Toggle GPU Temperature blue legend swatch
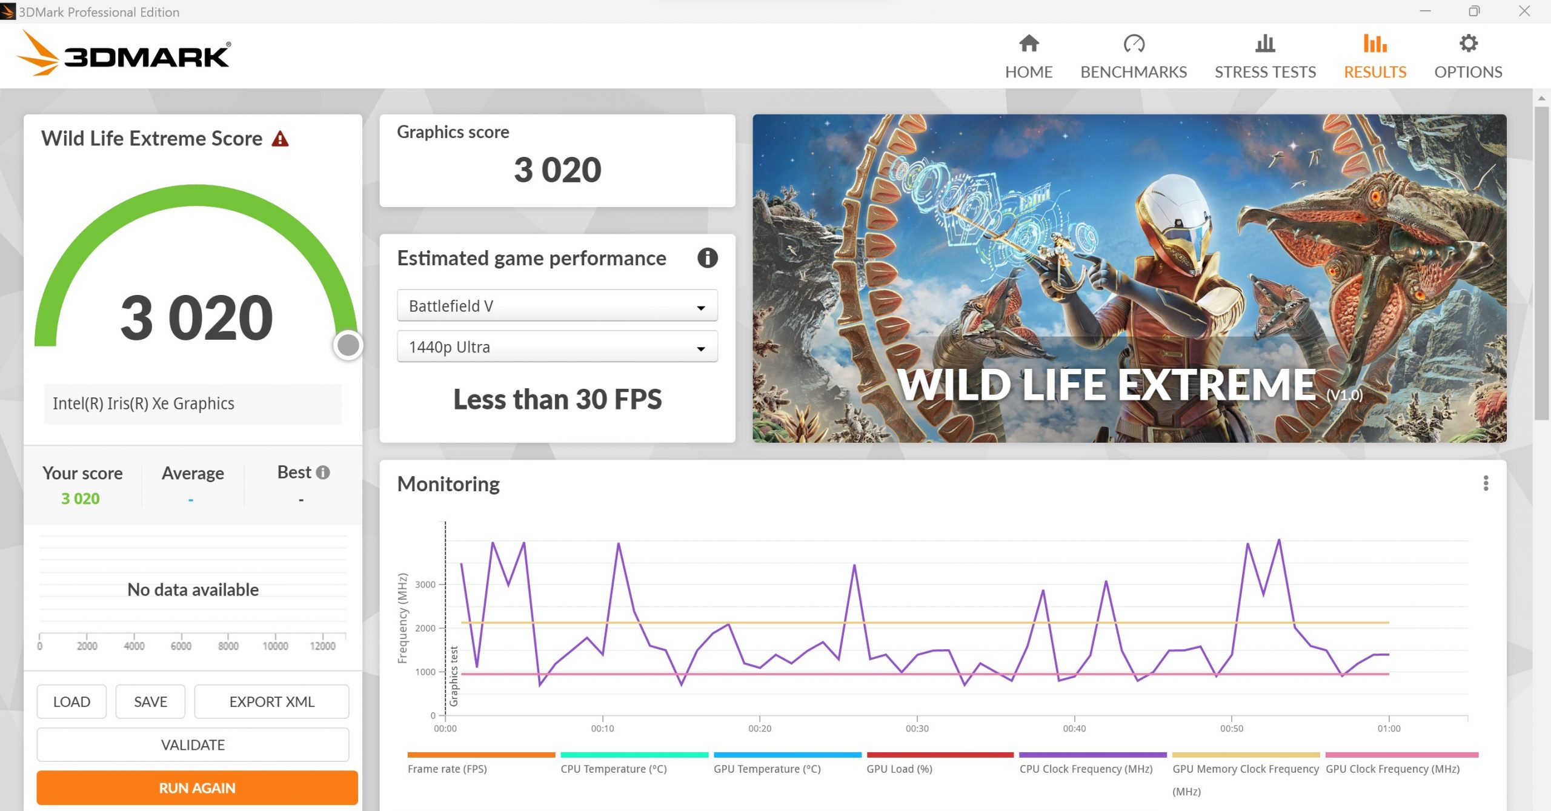The width and height of the screenshot is (1551, 811). (x=788, y=755)
